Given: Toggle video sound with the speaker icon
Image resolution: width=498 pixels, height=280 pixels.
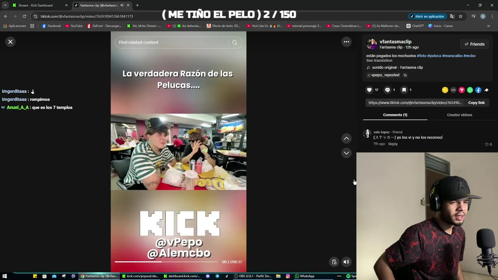Looking at the screenshot, I should click(x=346, y=262).
